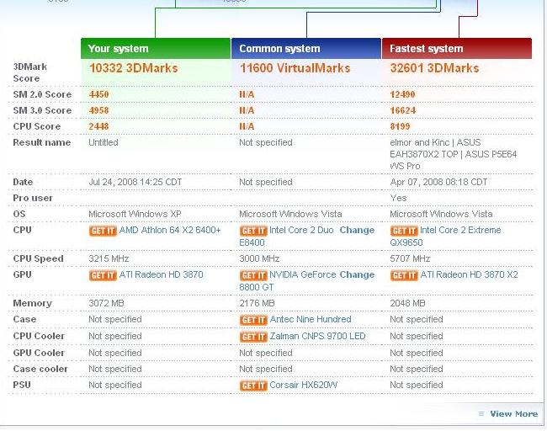Click the 10332 3DMarks score
Viewport: 547px width, 431px height.
tap(134, 68)
